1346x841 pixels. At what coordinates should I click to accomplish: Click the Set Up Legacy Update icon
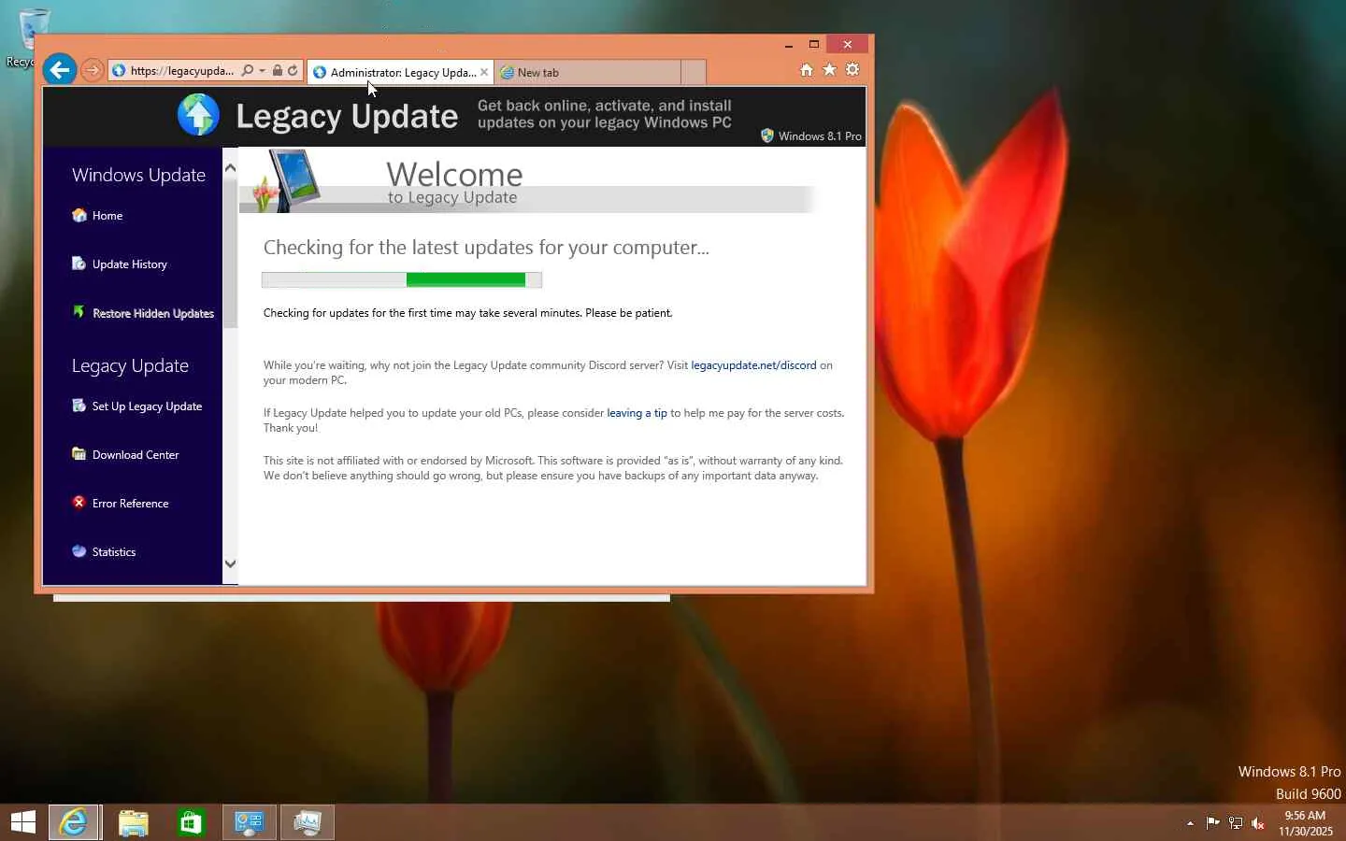pyautogui.click(x=79, y=406)
